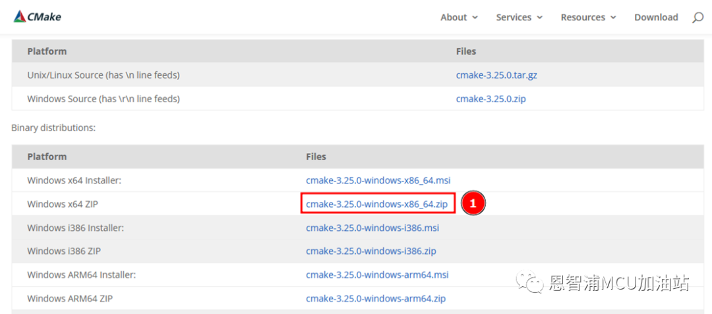Image resolution: width=712 pixels, height=314 pixels.
Task: Open the search magnifier icon
Action: coord(697,18)
